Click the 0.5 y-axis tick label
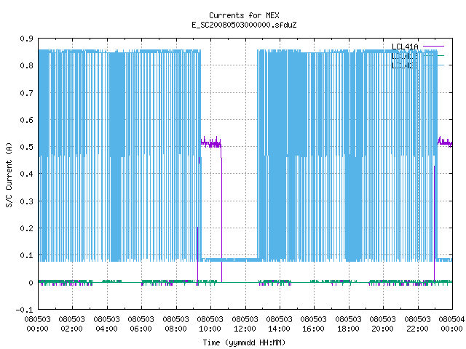The width and height of the screenshot is (466, 349). pos(27,147)
